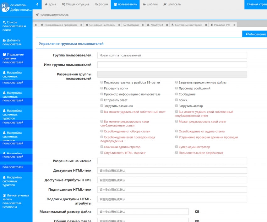Viewport: 267px width, 222px height.
Task: Tick 'Просмотр информации о пользователе'
Action: 102,94
